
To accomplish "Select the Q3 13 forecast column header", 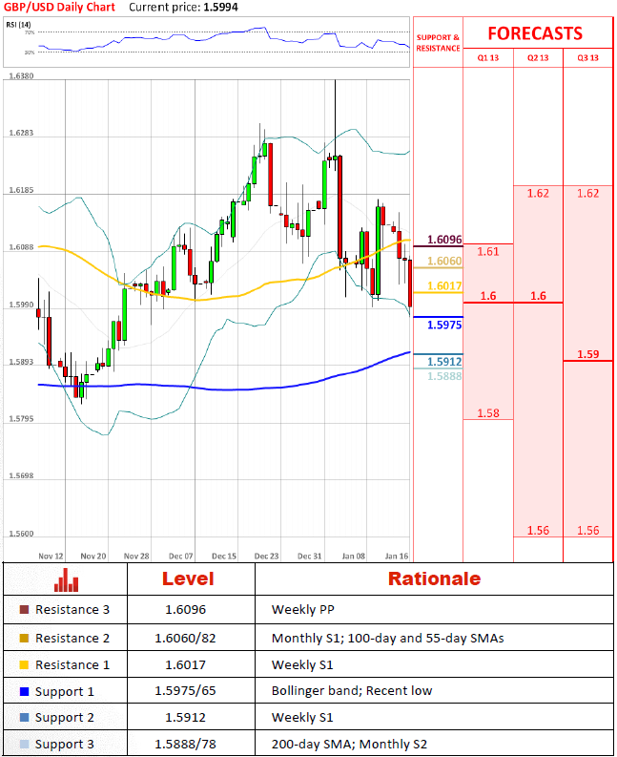I will [x=587, y=58].
